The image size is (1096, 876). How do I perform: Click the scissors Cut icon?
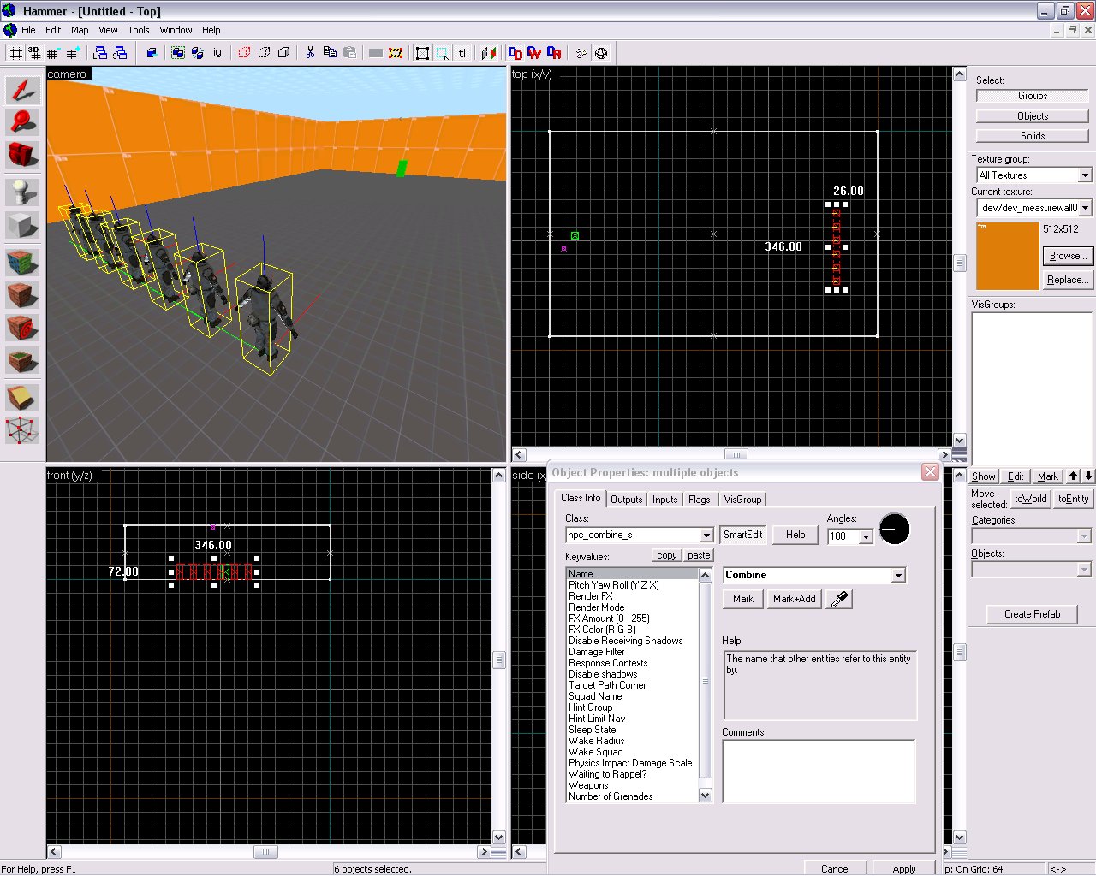tap(310, 53)
